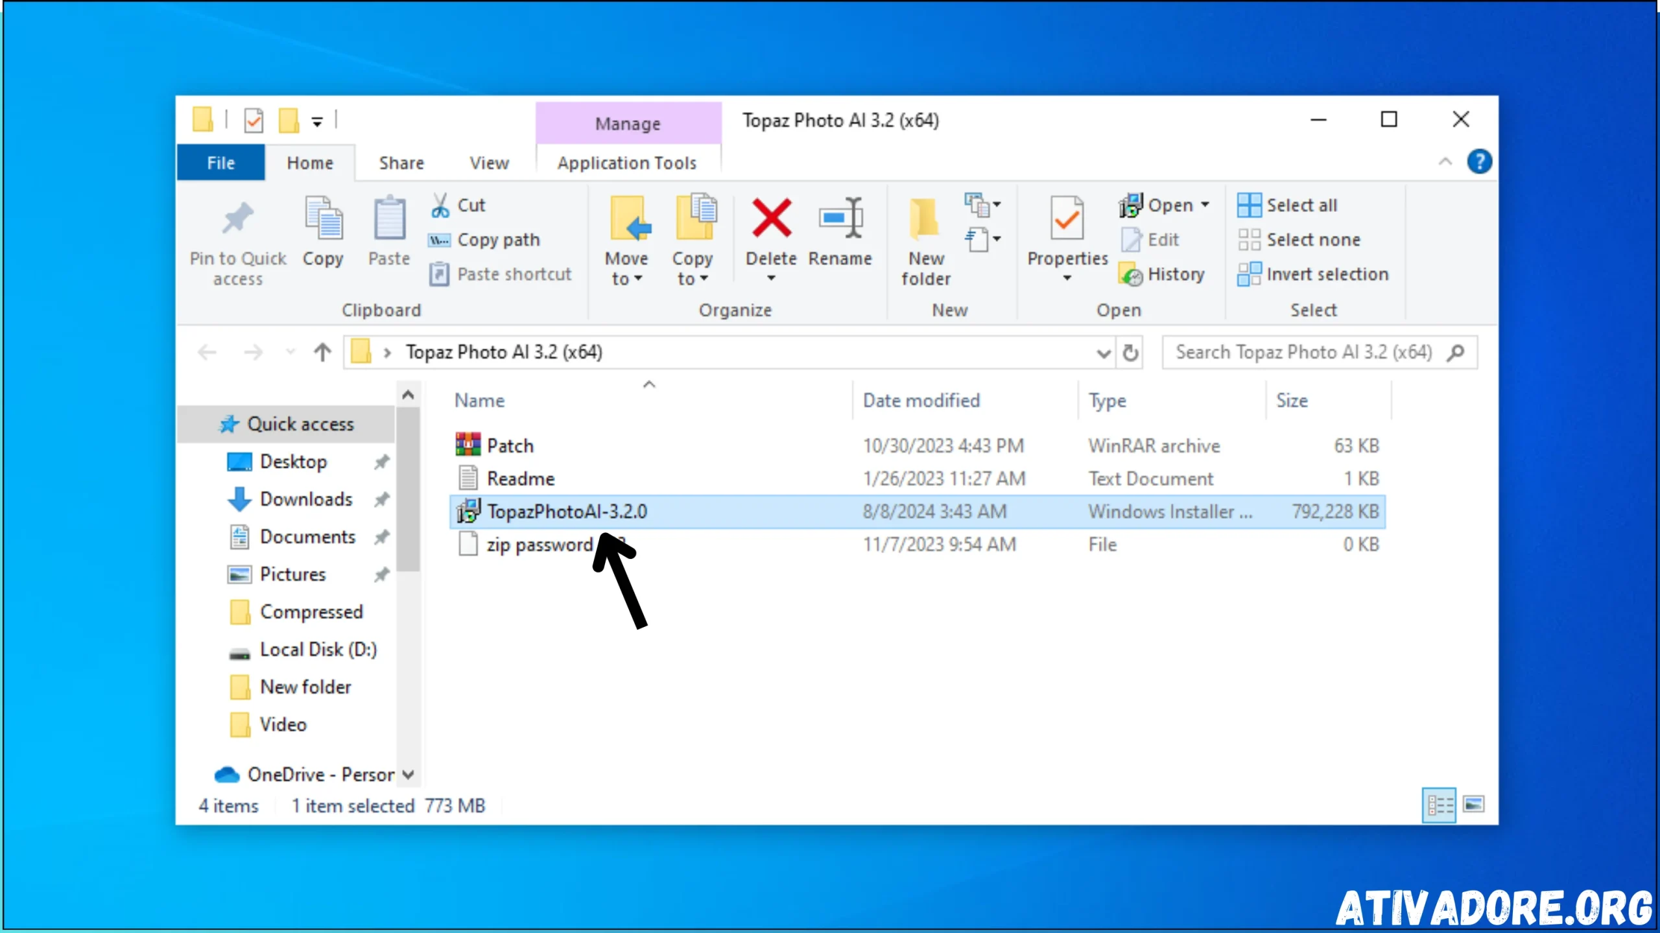The height and width of the screenshot is (933, 1660).
Task: Click Select all
Action: point(1287,205)
